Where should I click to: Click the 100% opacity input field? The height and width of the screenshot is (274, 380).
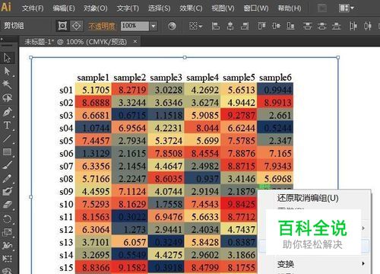[x=135, y=26]
